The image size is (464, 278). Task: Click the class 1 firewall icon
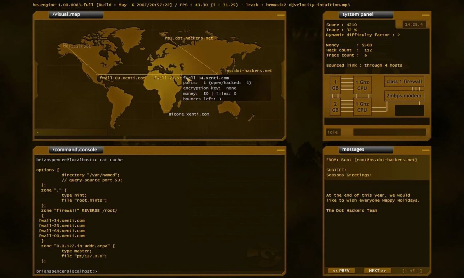pyautogui.click(x=404, y=81)
